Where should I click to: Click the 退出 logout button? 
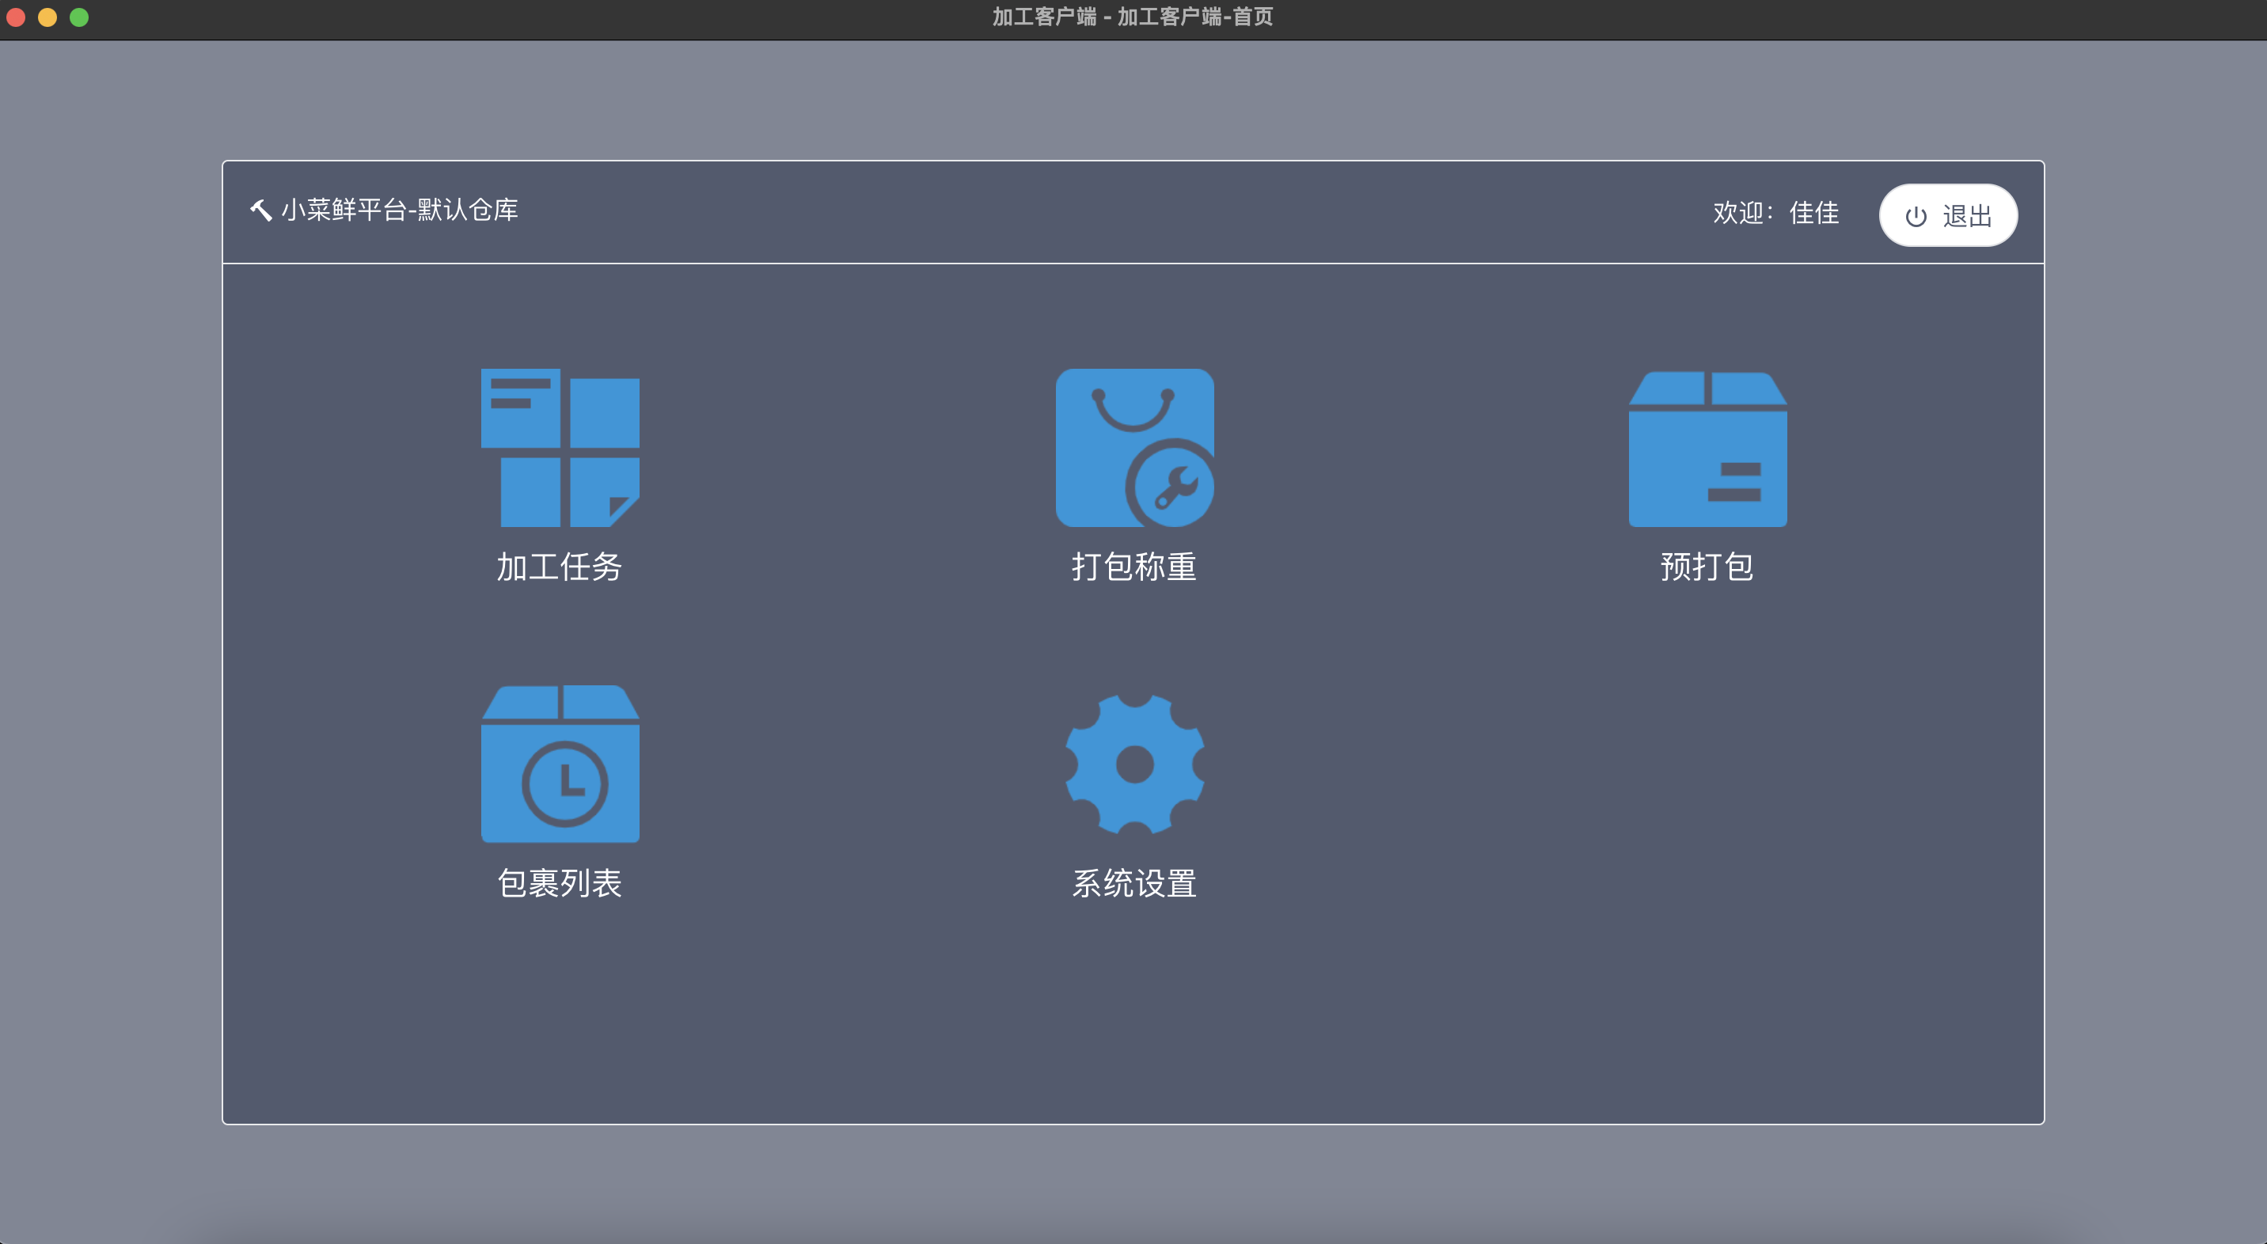pyautogui.click(x=1947, y=215)
